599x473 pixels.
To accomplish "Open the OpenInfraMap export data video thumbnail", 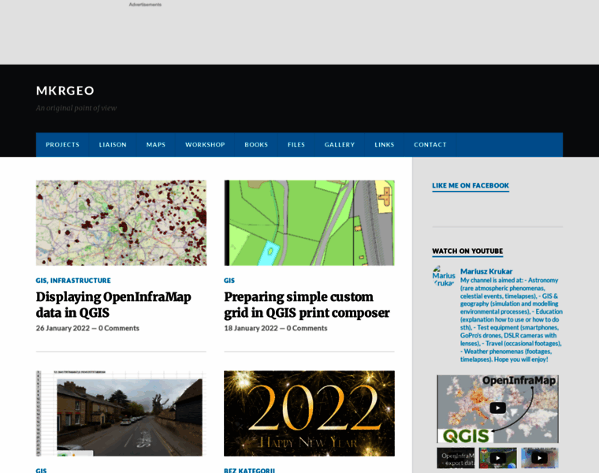I will click(456, 458).
